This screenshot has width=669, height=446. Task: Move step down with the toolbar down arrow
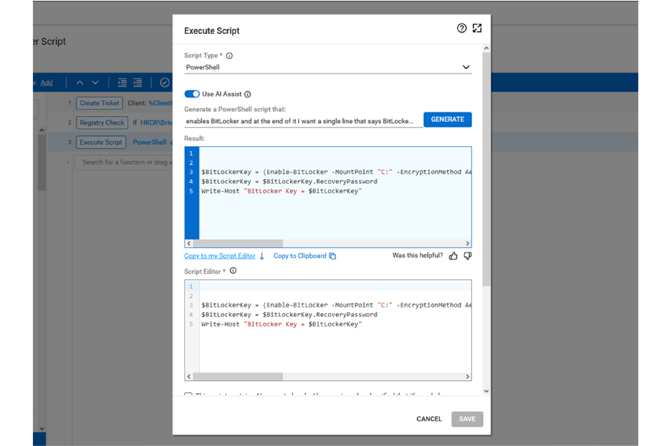[95, 82]
